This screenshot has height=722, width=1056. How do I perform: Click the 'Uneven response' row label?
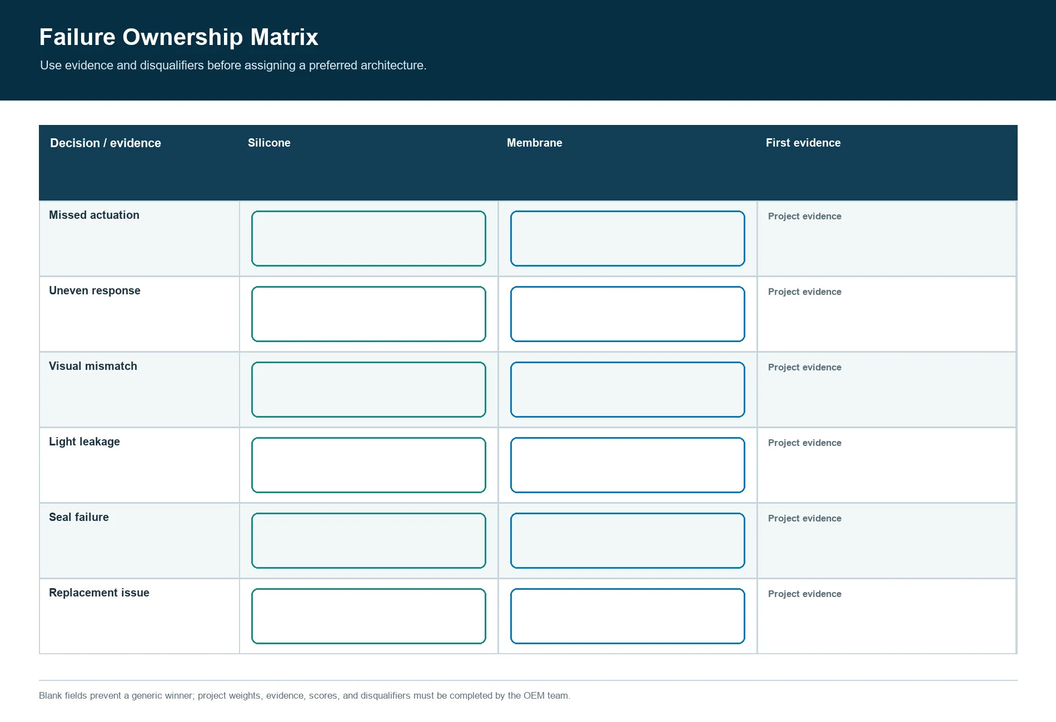pyautogui.click(x=94, y=290)
